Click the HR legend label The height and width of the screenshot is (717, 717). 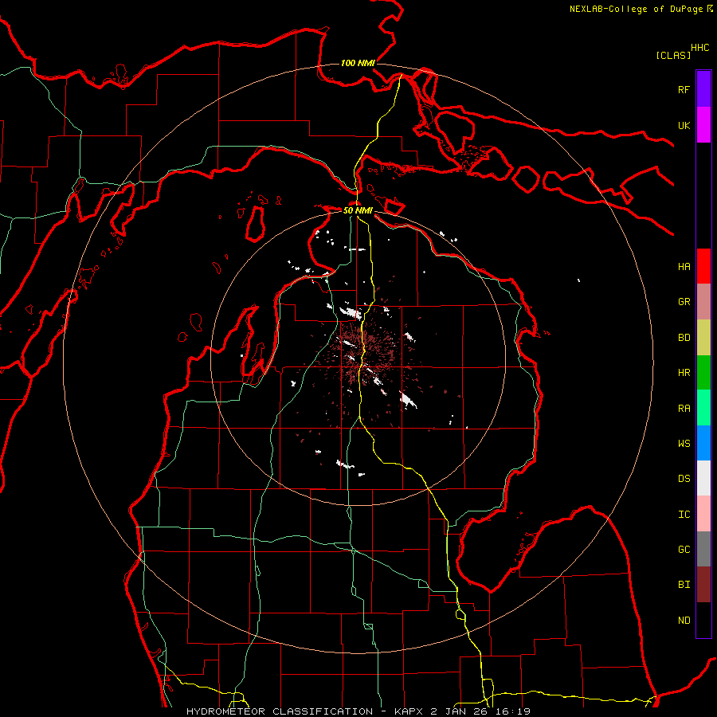(684, 373)
